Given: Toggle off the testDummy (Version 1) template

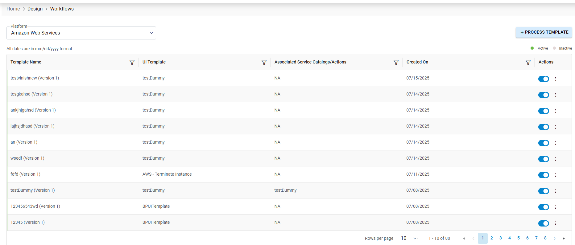Looking at the screenshot, I should (x=544, y=191).
